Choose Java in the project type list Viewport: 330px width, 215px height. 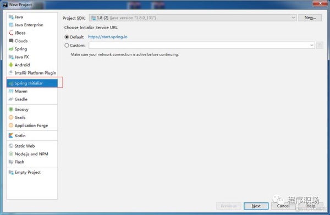click(x=32, y=17)
